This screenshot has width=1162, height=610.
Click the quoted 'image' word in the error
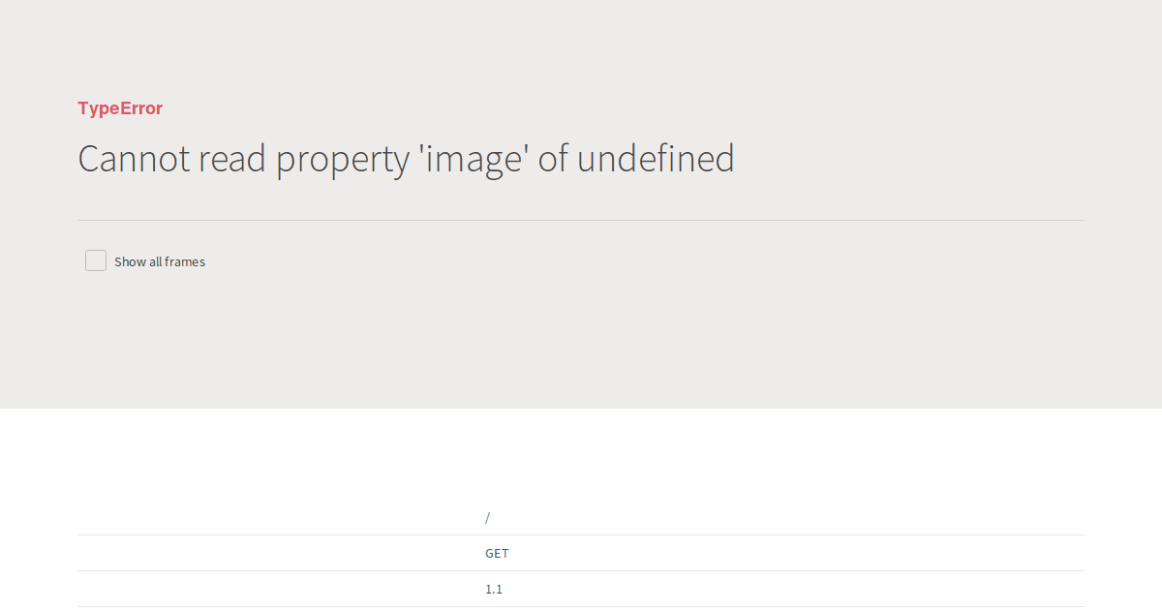coord(474,159)
